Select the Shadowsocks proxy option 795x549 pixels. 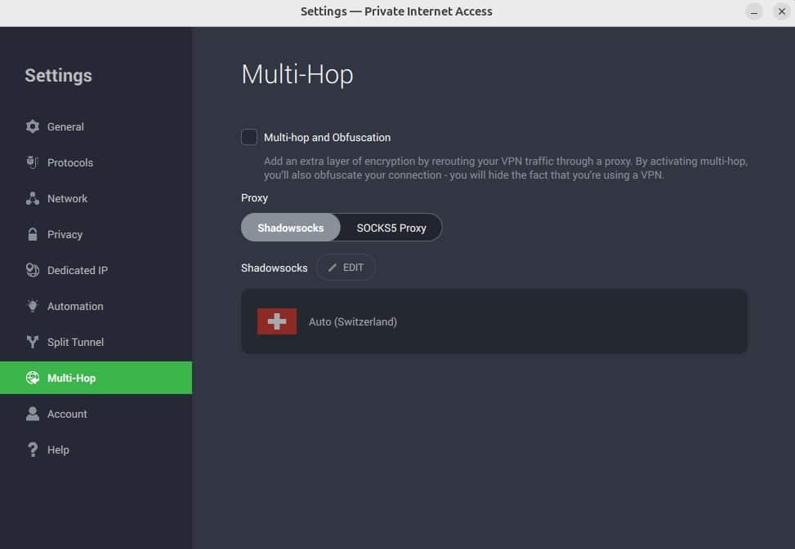pyautogui.click(x=291, y=228)
